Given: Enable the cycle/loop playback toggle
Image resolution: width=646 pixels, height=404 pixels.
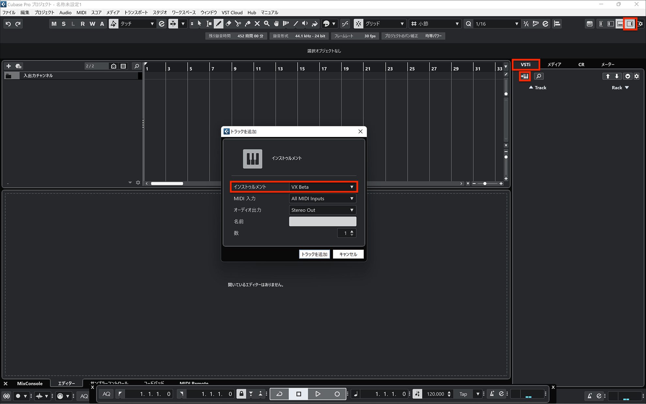Looking at the screenshot, I should pos(279,394).
